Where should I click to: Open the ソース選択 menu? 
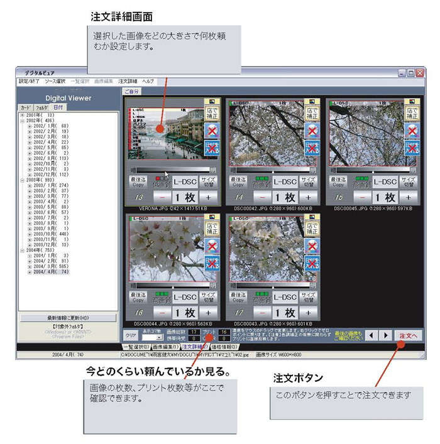click(55, 81)
